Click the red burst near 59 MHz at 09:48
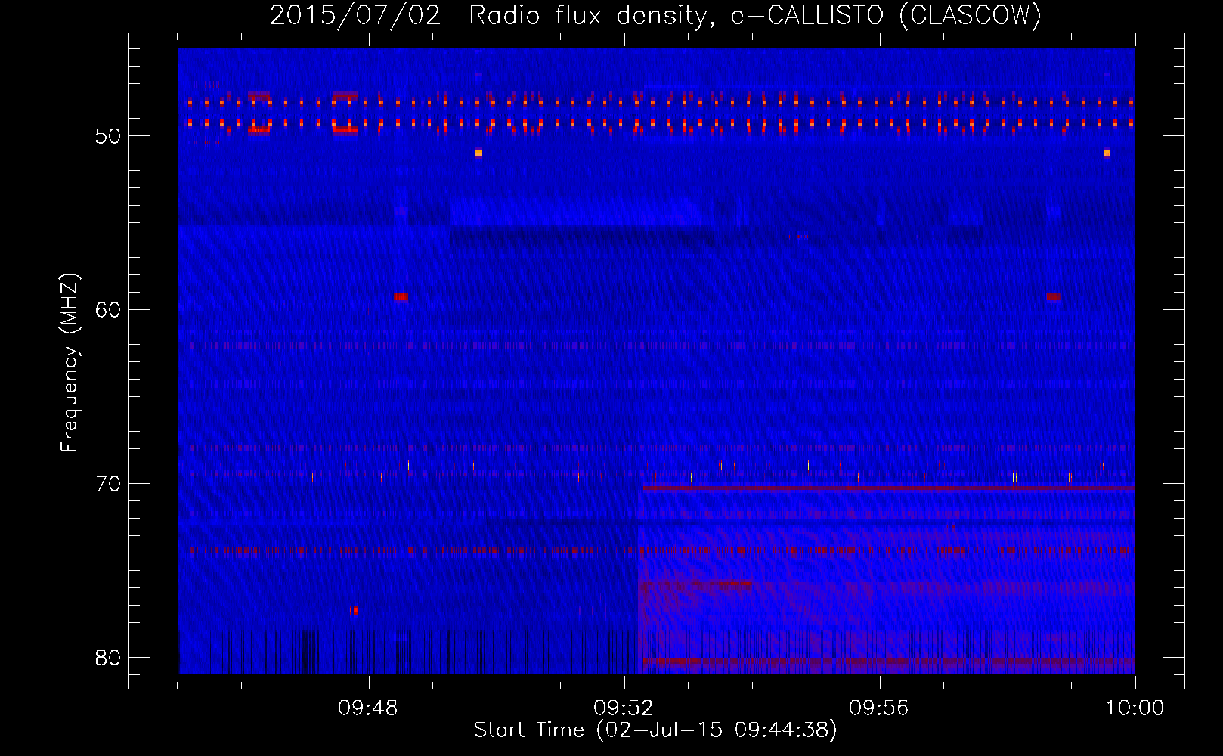 [x=401, y=297]
